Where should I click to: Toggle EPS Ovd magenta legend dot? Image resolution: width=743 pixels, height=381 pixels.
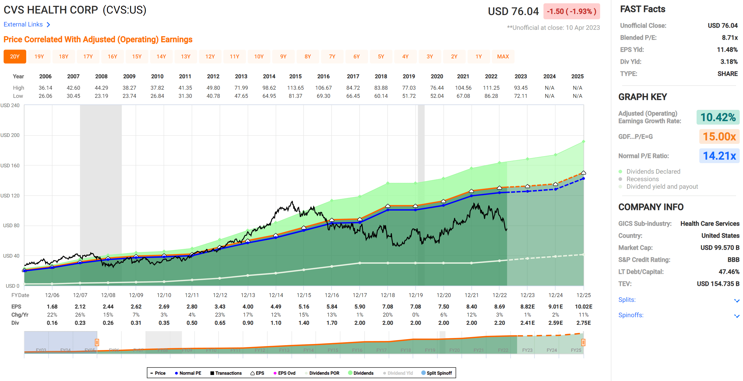(275, 373)
